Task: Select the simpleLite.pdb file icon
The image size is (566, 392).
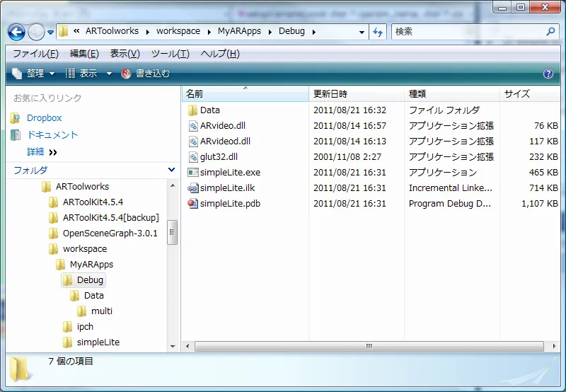Action: tap(193, 203)
